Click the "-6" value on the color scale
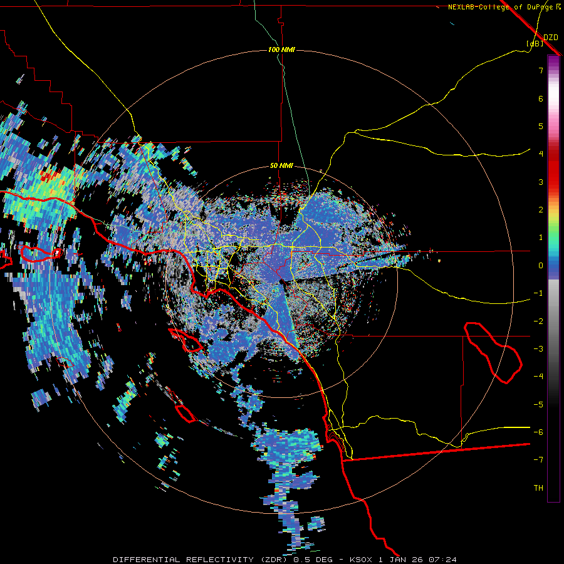The width and height of the screenshot is (564, 564). pyautogui.click(x=538, y=432)
